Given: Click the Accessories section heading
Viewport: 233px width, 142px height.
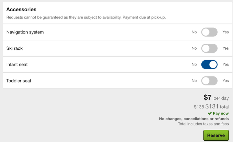Looking at the screenshot, I should (21, 10).
